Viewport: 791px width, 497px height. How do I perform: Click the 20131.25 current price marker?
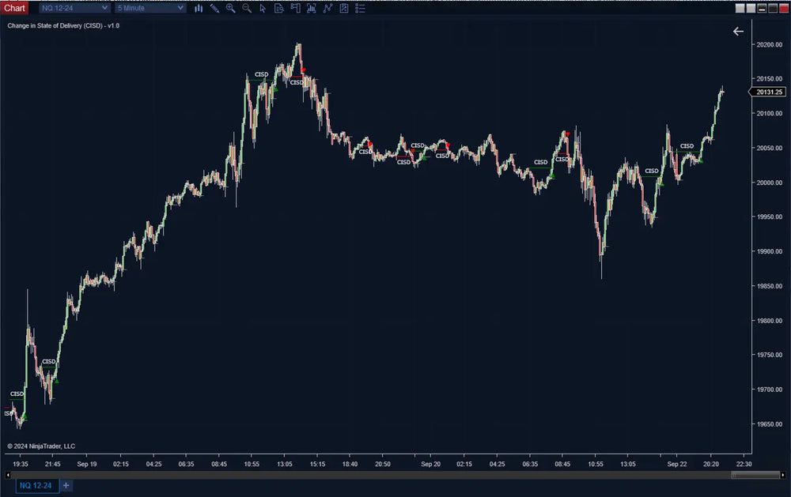pyautogui.click(x=769, y=92)
